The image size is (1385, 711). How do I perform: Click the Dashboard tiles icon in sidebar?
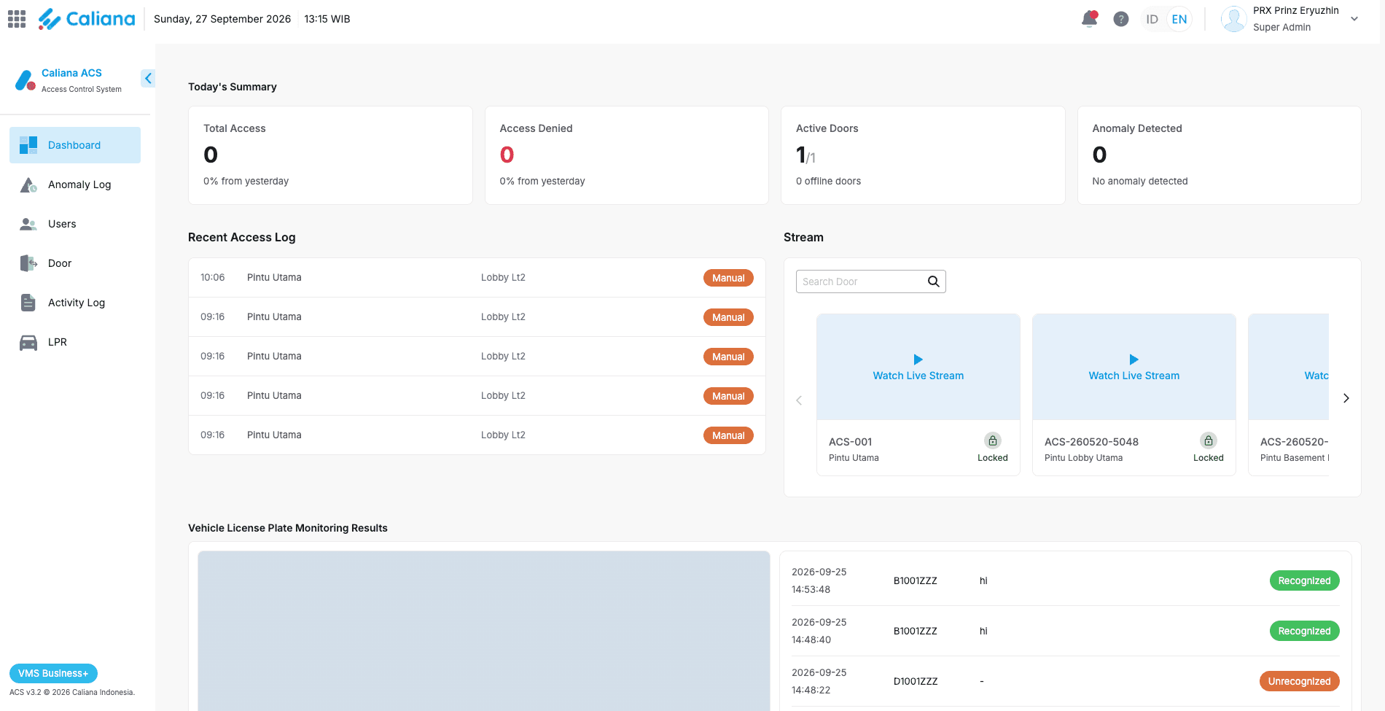(28, 145)
